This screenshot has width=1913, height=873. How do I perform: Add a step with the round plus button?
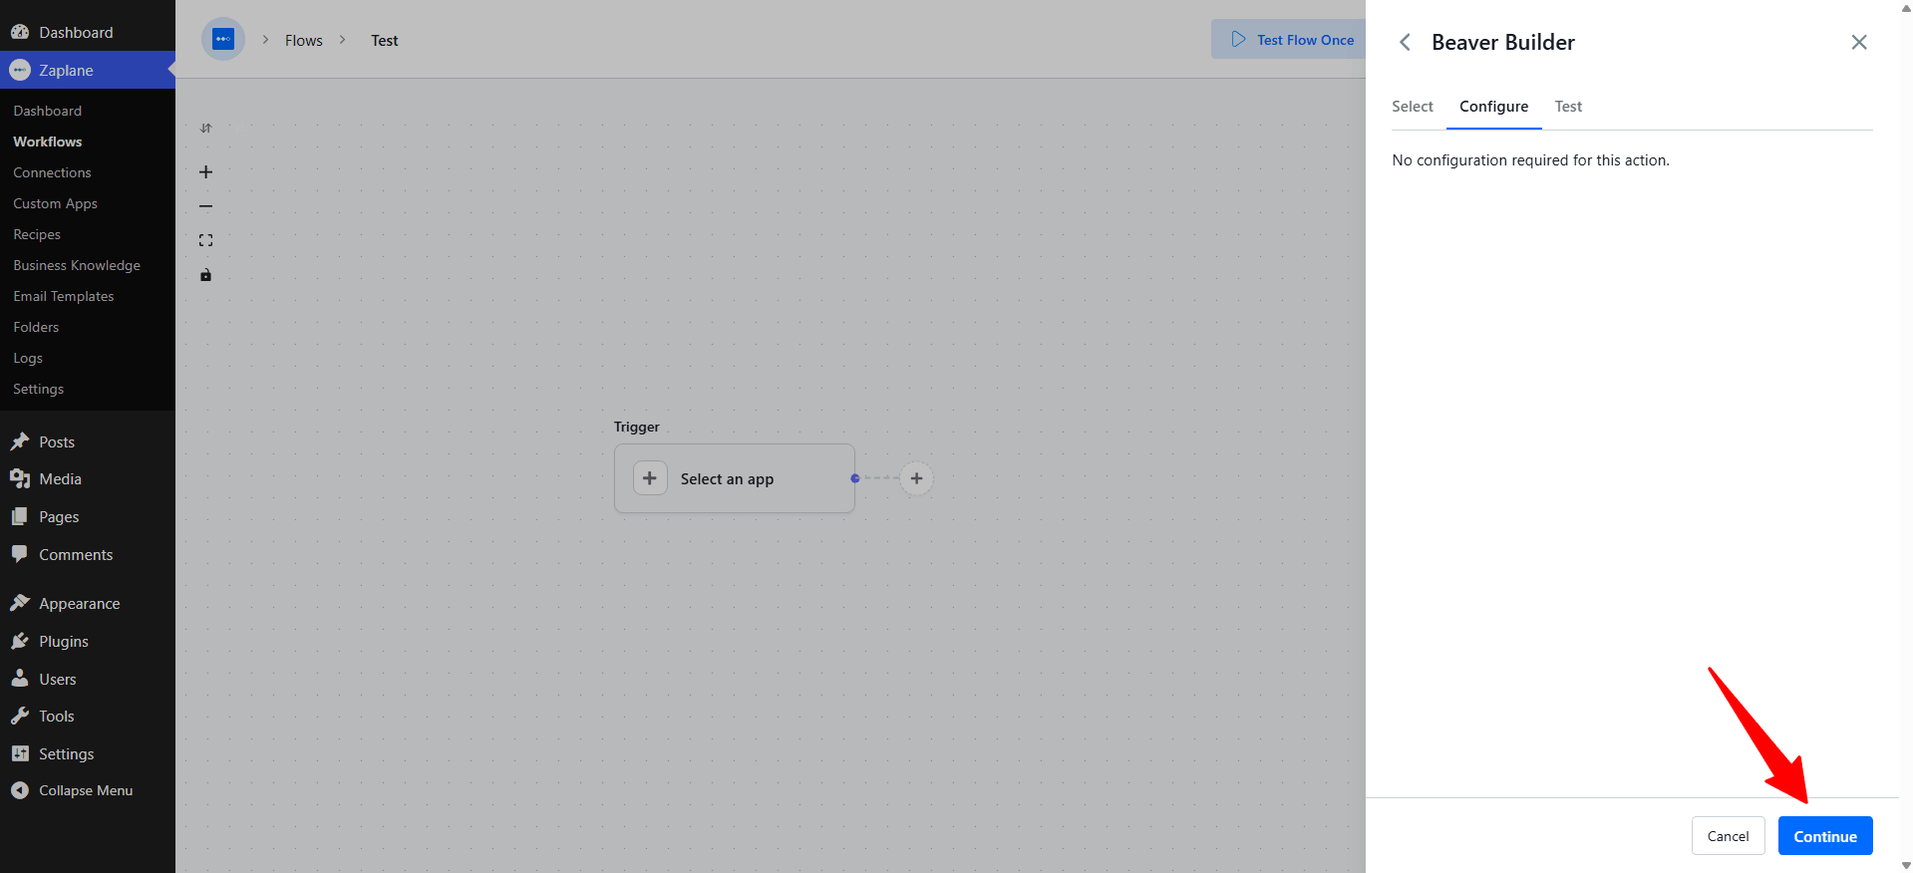[916, 478]
